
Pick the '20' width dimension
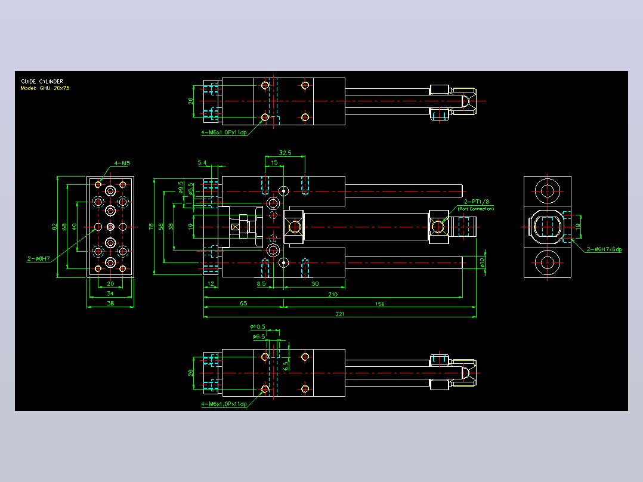(x=110, y=283)
